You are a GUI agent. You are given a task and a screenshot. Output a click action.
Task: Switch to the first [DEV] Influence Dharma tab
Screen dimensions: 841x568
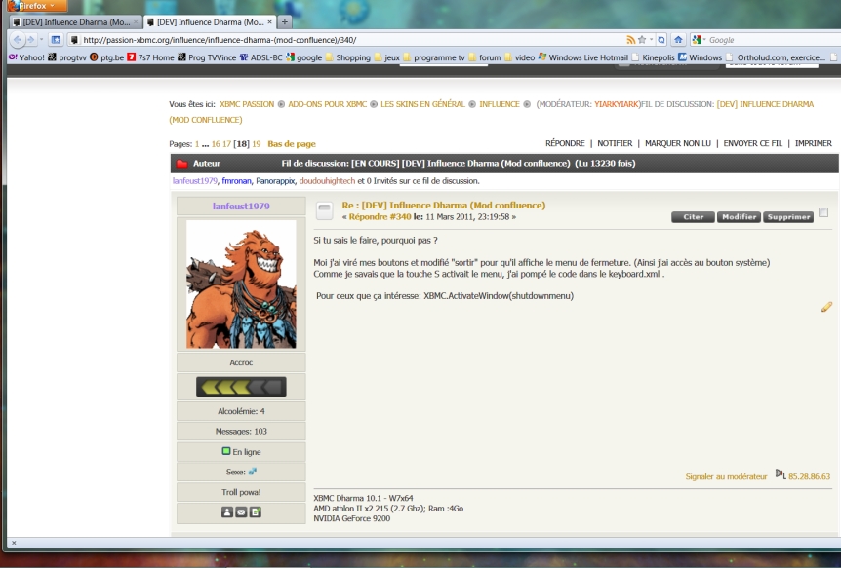click(76, 22)
